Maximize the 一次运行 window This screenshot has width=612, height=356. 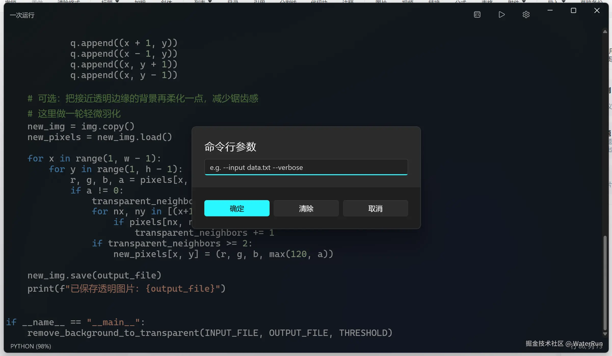(573, 10)
